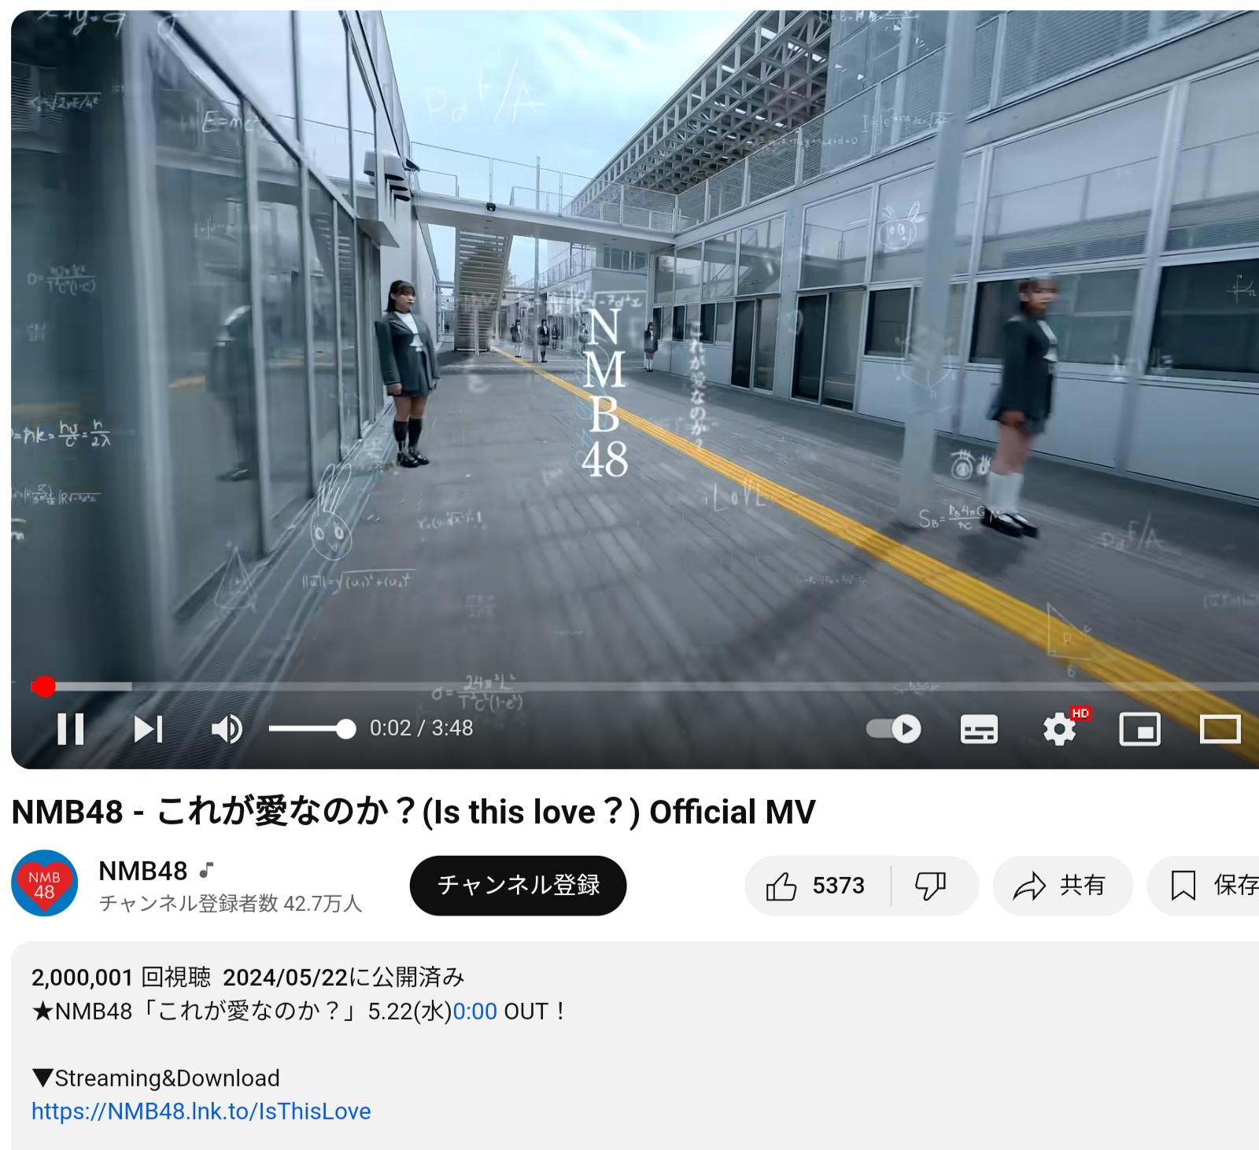Toggle subtitles/closed captions
The height and width of the screenshot is (1150, 1259).
[x=980, y=729]
